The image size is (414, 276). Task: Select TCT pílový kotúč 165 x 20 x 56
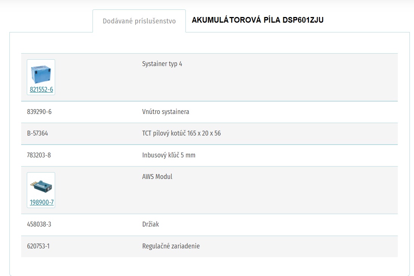pyautogui.click(x=181, y=133)
